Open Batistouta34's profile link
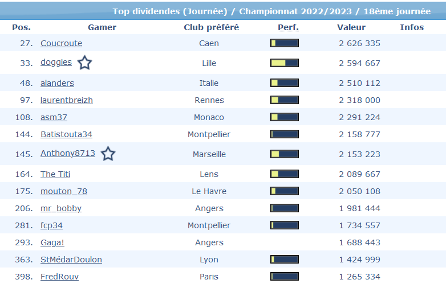The width and height of the screenshot is (446, 288). coord(66,134)
